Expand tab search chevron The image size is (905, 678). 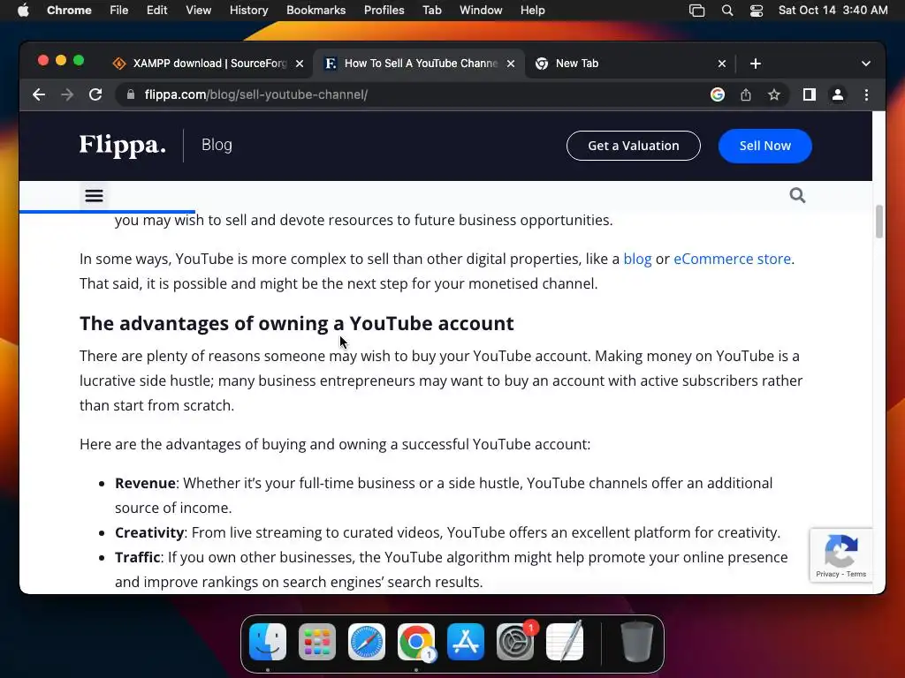(866, 64)
